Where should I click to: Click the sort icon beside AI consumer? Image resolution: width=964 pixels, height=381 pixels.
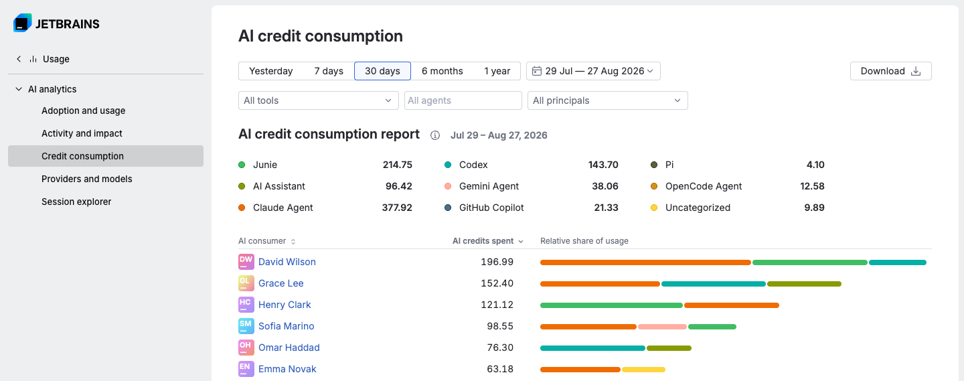(x=293, y=241)
